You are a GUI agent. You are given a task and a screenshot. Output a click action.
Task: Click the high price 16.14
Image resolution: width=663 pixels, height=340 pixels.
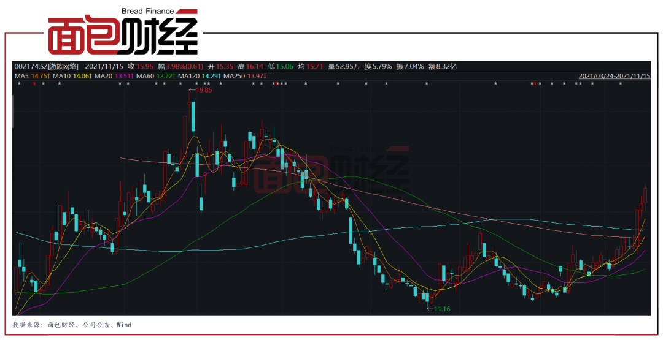pyautogui.click(x=255, y=67)
